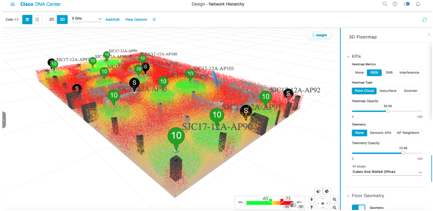Click the Insight button on the map
The image size is (433, 211).
point(319,35)
